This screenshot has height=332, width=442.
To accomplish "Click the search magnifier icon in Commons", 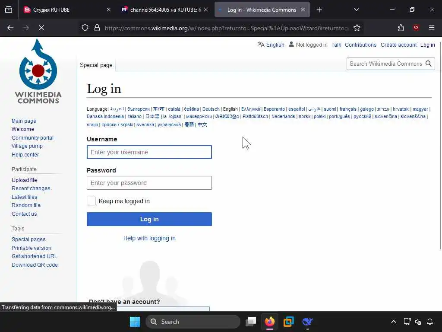I will 429,64.
